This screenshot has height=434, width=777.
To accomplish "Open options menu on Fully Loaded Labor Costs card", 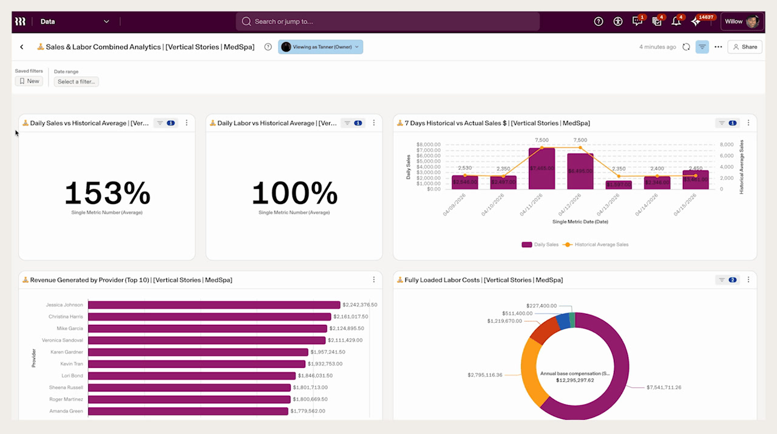I will click(748, 280).
